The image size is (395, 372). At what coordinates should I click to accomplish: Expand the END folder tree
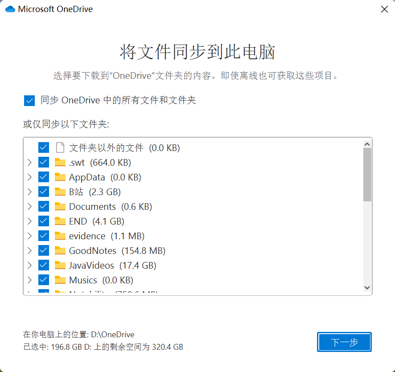29,221
